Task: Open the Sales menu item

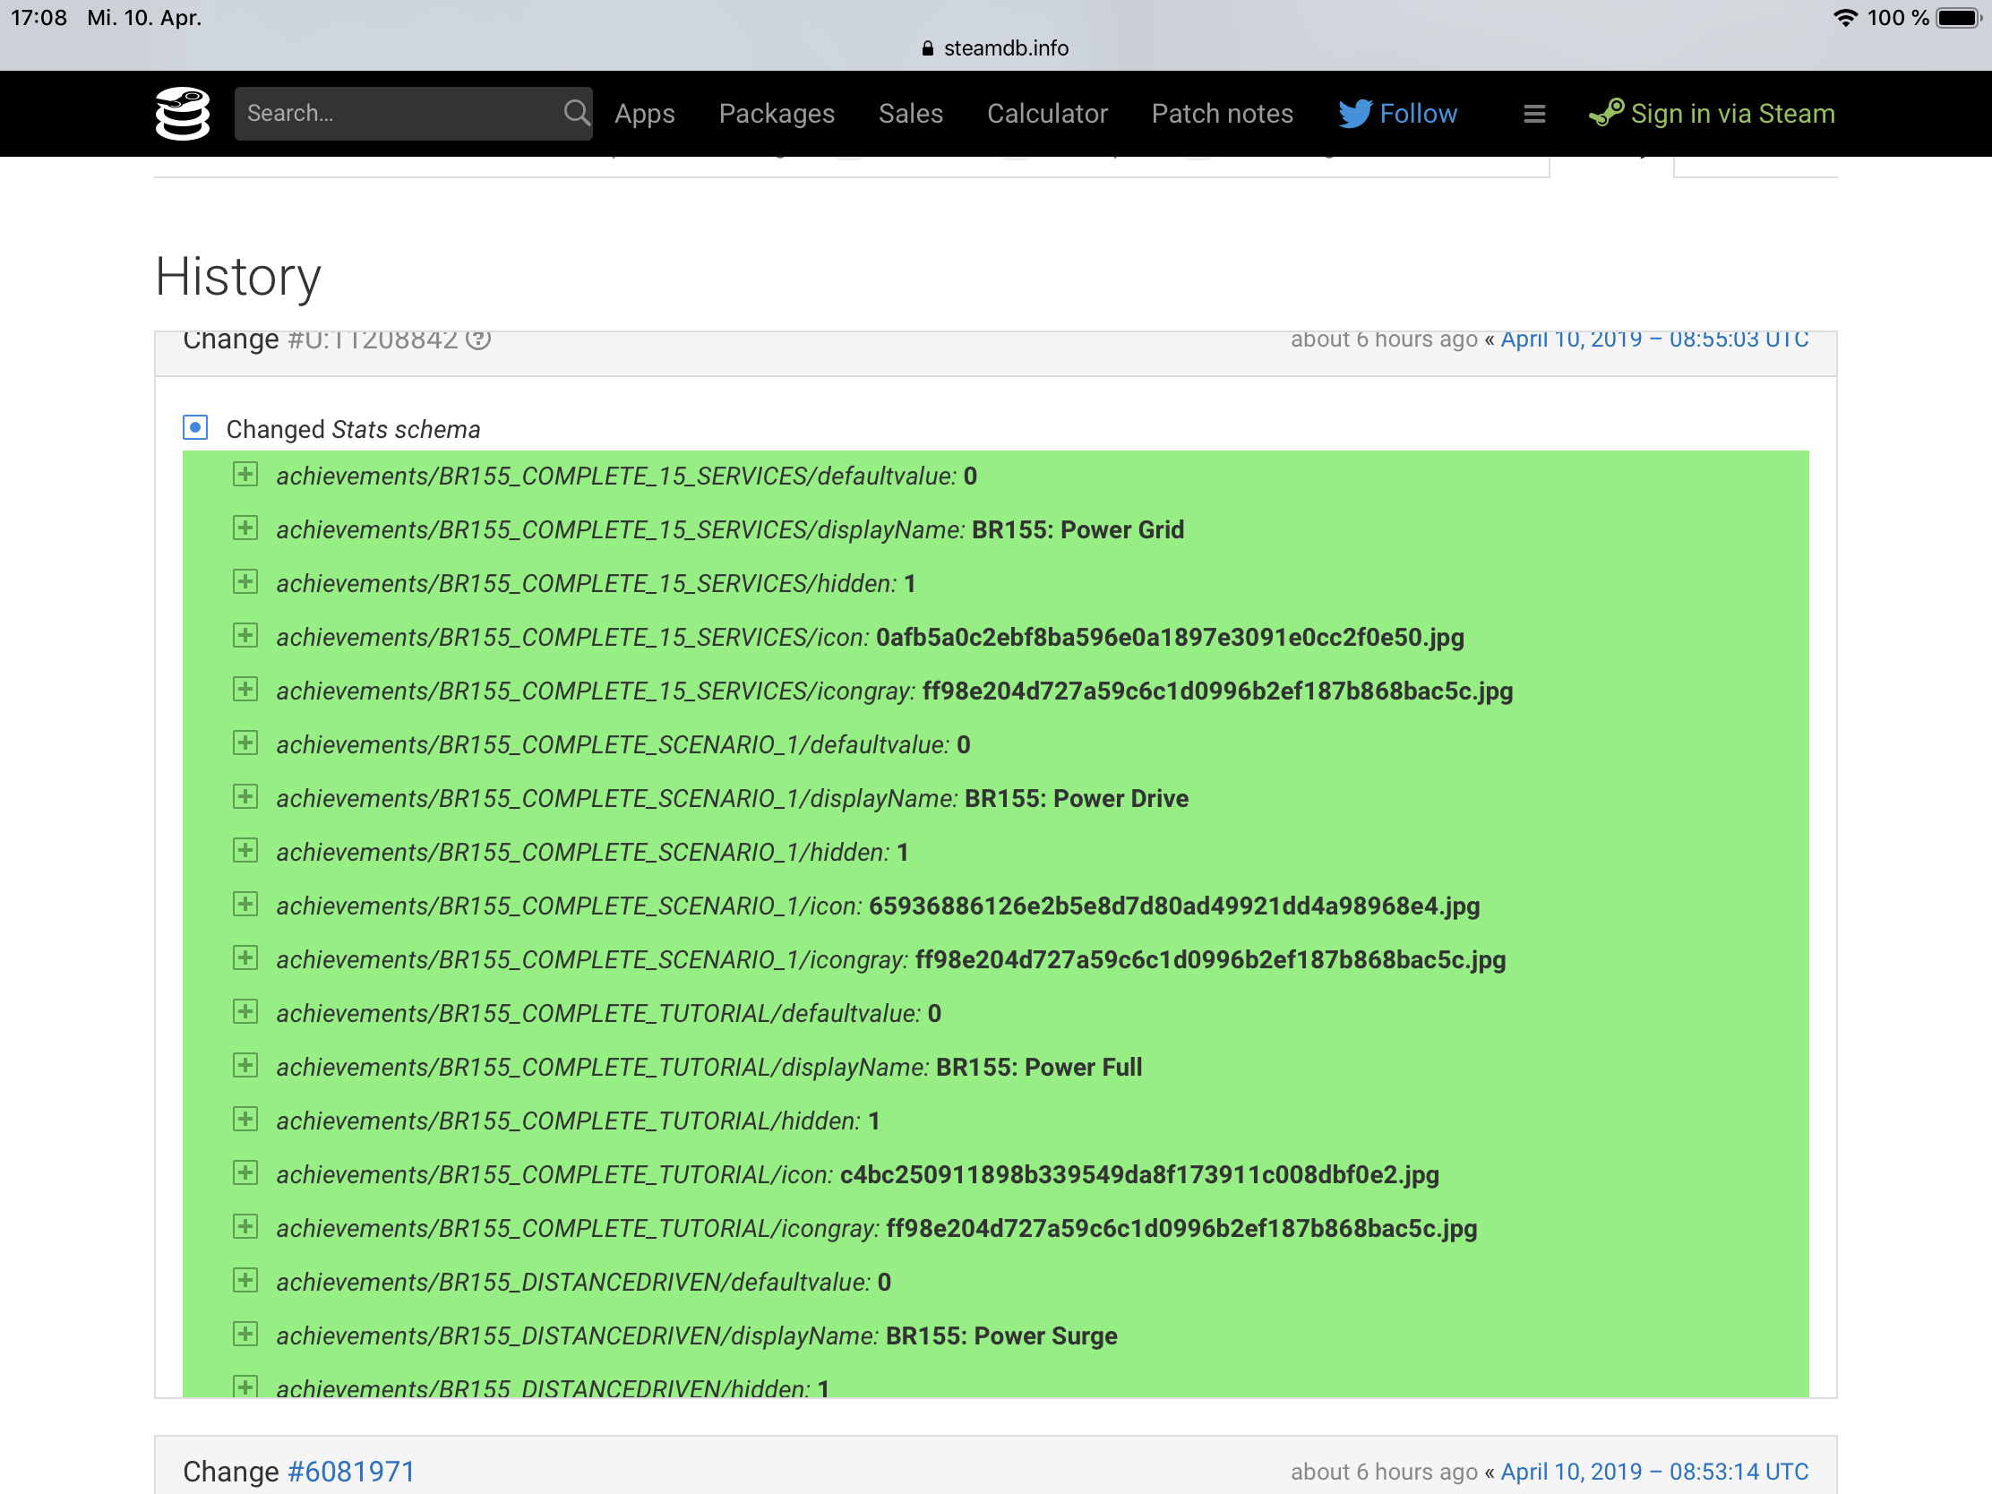Action: point(910,114)
